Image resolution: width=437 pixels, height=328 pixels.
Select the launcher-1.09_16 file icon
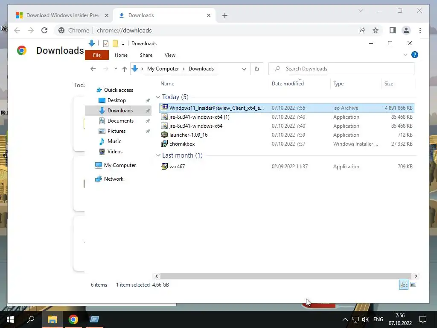(x=164, y=135)
